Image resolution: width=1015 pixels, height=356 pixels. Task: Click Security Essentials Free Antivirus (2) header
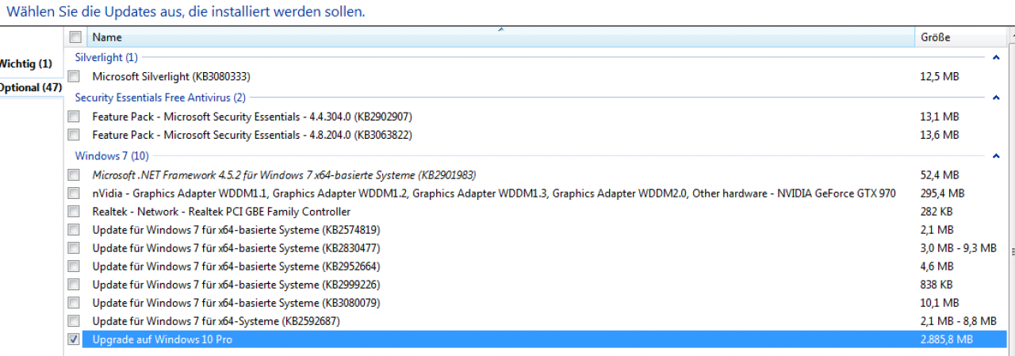[160, 98]
